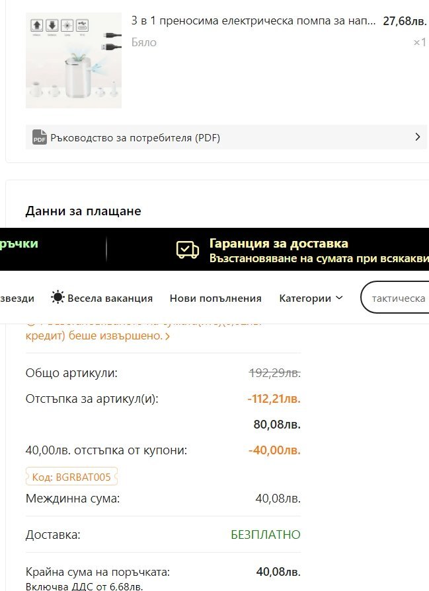Click the Гаранция за доставка banner text

pos(278,244)
